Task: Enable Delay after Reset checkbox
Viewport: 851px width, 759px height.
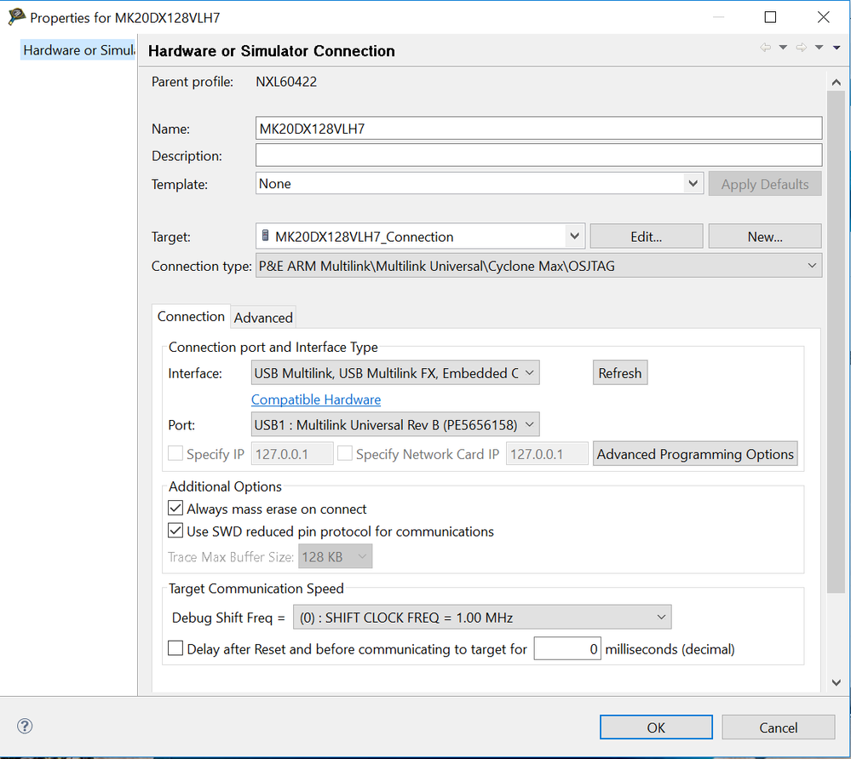Action: [175, 649]
